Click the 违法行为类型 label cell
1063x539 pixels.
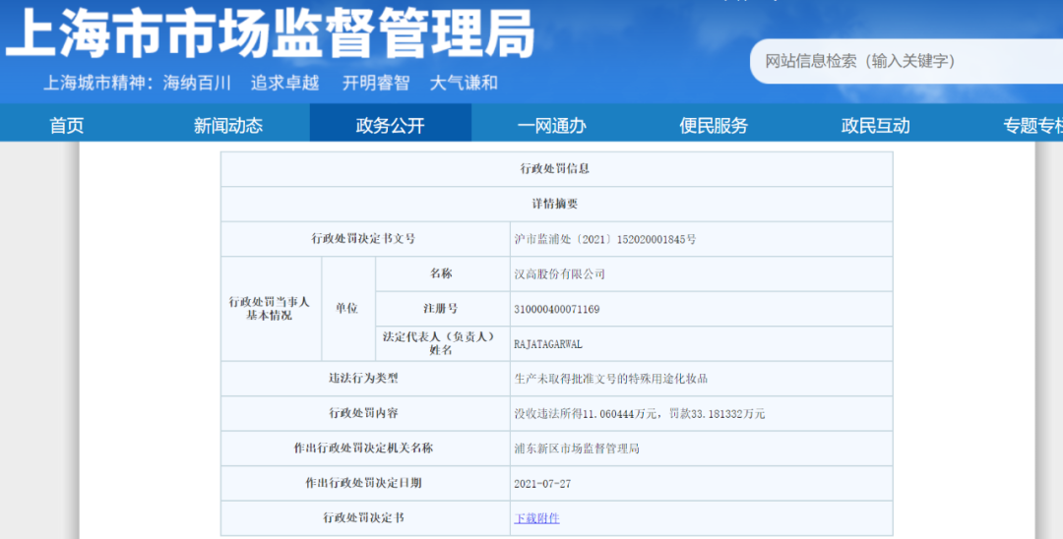[363, 378]
